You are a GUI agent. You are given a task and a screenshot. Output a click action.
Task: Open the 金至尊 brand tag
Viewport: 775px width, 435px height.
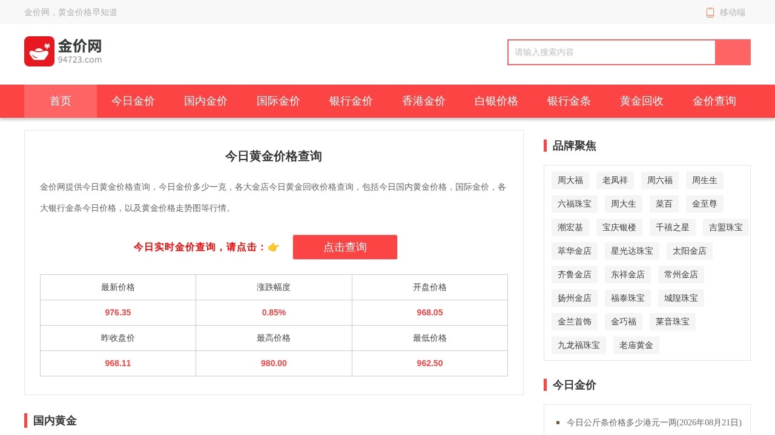[705, 204]
